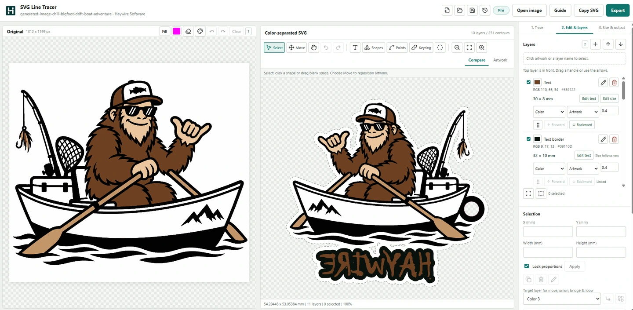Focus the Height (mm) input field
This screenshot has height=310, width=633.
tap(601, 252)
